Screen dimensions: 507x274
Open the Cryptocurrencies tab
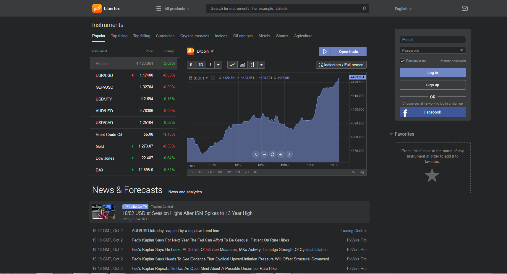point(195,36)
